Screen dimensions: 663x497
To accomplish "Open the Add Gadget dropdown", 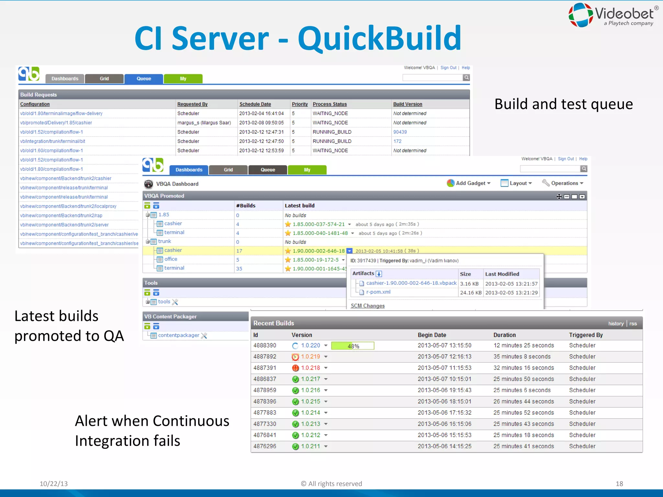I will coord(489,183).
